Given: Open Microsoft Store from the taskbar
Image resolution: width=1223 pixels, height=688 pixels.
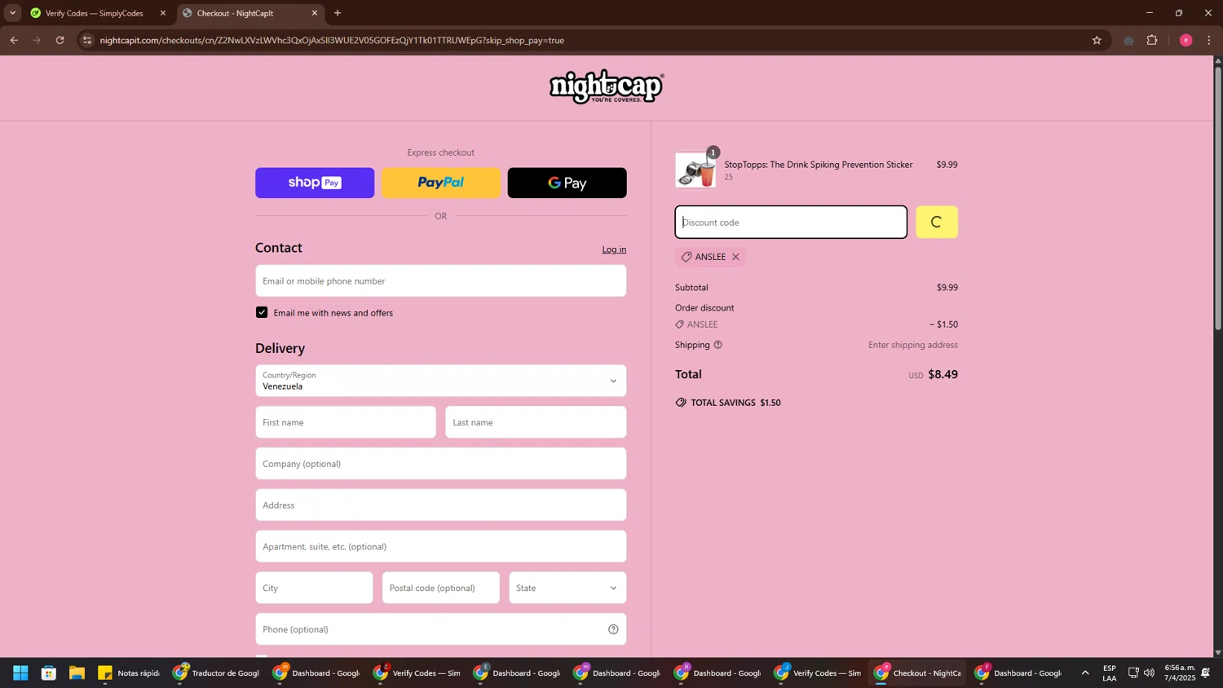Looking at the screenshot, I should click(49, 673).
